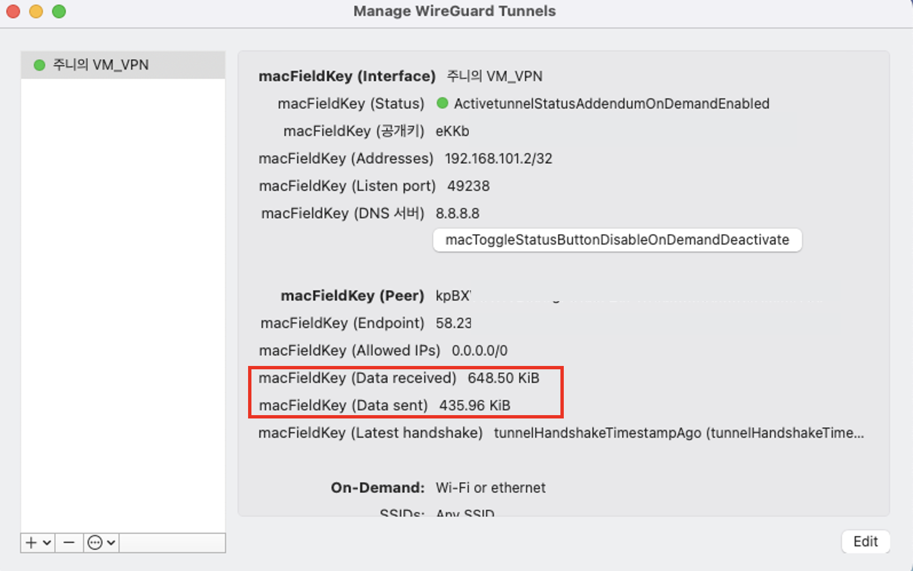Click the add tunnel plus button
This screenshot has width=913, height=571.
click(31, 543)
